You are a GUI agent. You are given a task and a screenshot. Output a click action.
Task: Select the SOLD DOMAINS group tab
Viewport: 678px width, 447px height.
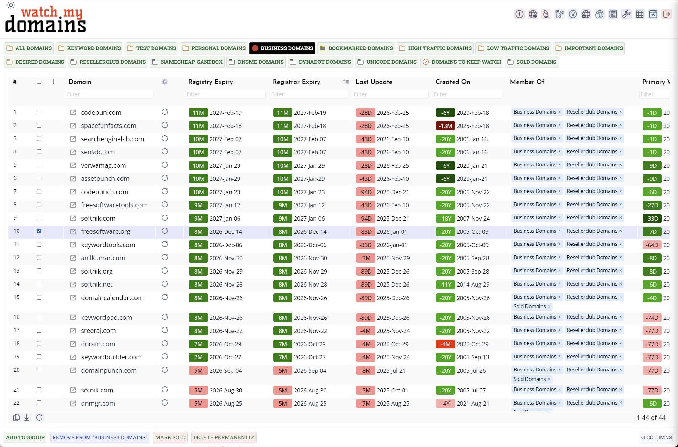tap(531, 62)
